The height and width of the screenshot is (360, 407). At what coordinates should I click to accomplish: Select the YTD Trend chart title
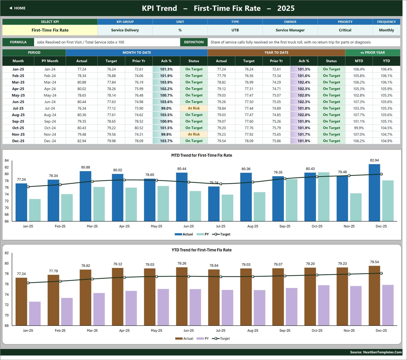[x=201, y=250]
